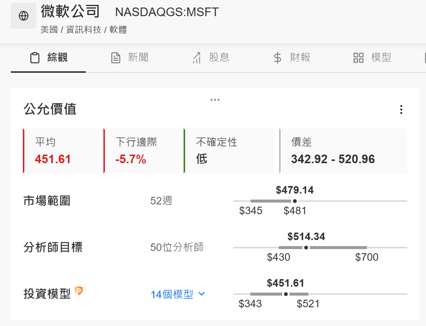Switch to the 財報 tab
The height and width of the screenshot is (326, 426).
coord(292,58)
